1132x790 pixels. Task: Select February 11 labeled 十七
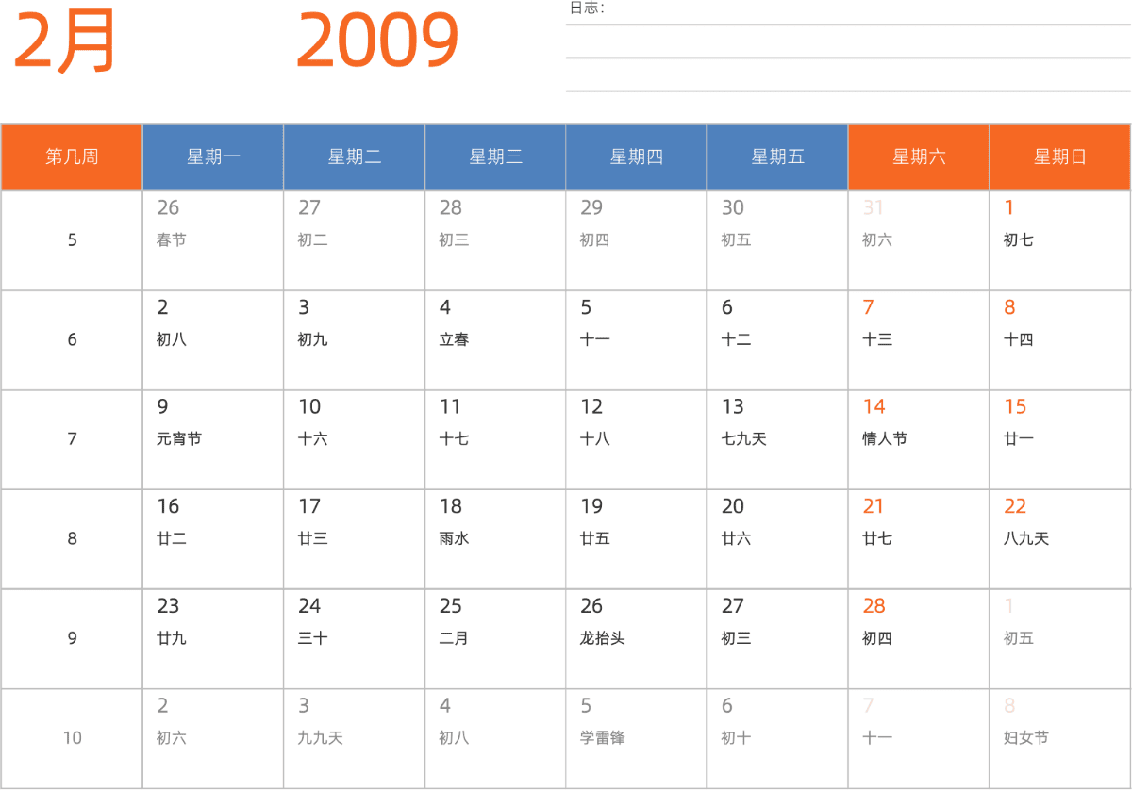(495, 439)
